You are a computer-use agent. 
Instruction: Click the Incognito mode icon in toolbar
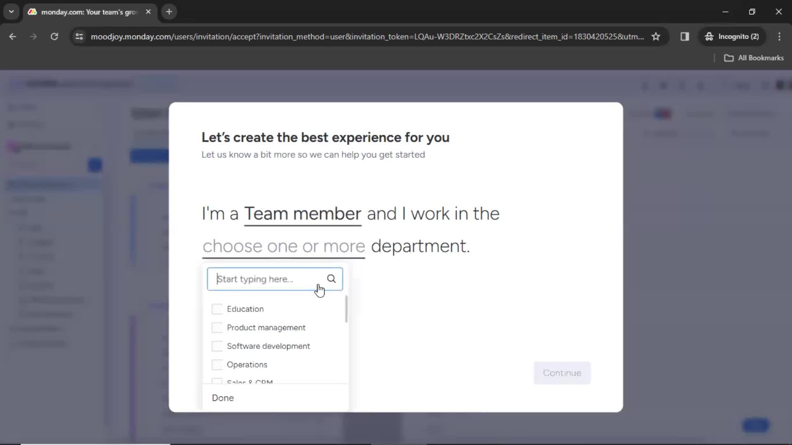coord(709,36)
